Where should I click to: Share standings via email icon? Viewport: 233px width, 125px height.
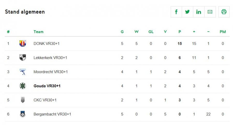coord(210,12)
